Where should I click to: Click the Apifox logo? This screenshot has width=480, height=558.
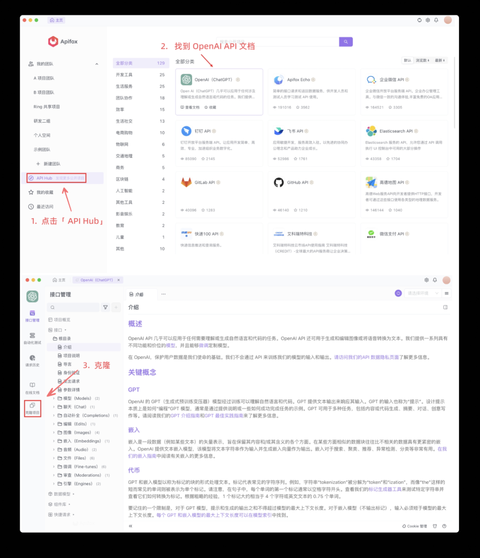pyautogui.click(x=63, y=41)
